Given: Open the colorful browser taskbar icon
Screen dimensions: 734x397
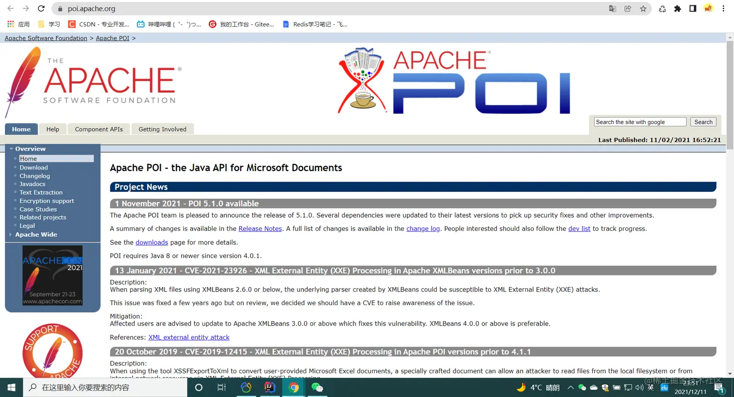Looking at the screenshot, I should coord(246,387).
